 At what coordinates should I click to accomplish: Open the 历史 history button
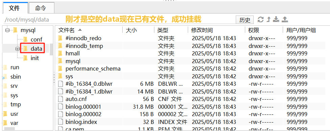(245, 20)
